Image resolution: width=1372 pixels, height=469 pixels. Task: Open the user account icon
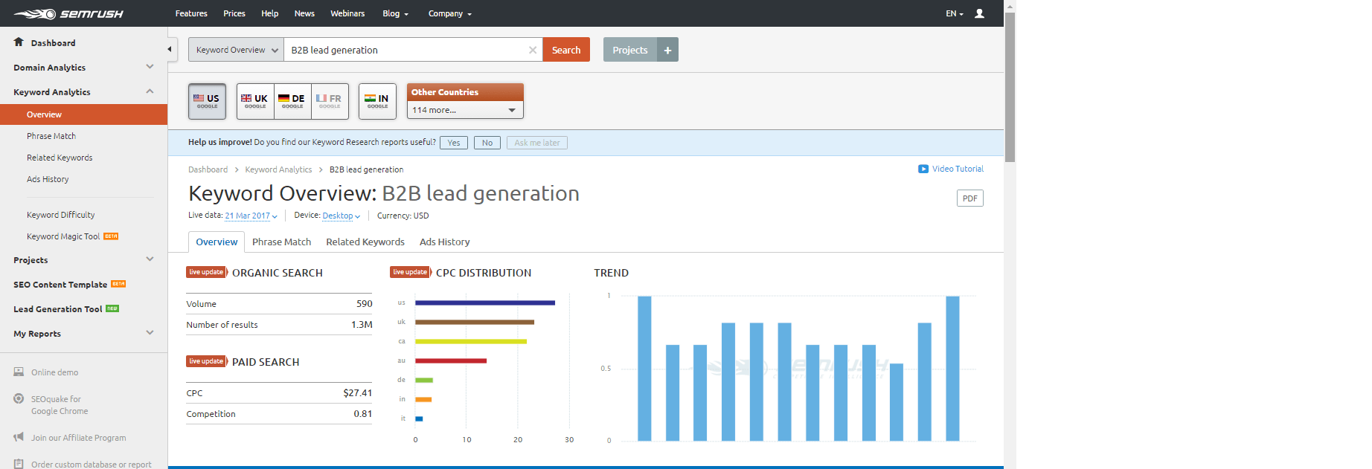[979, 13]
